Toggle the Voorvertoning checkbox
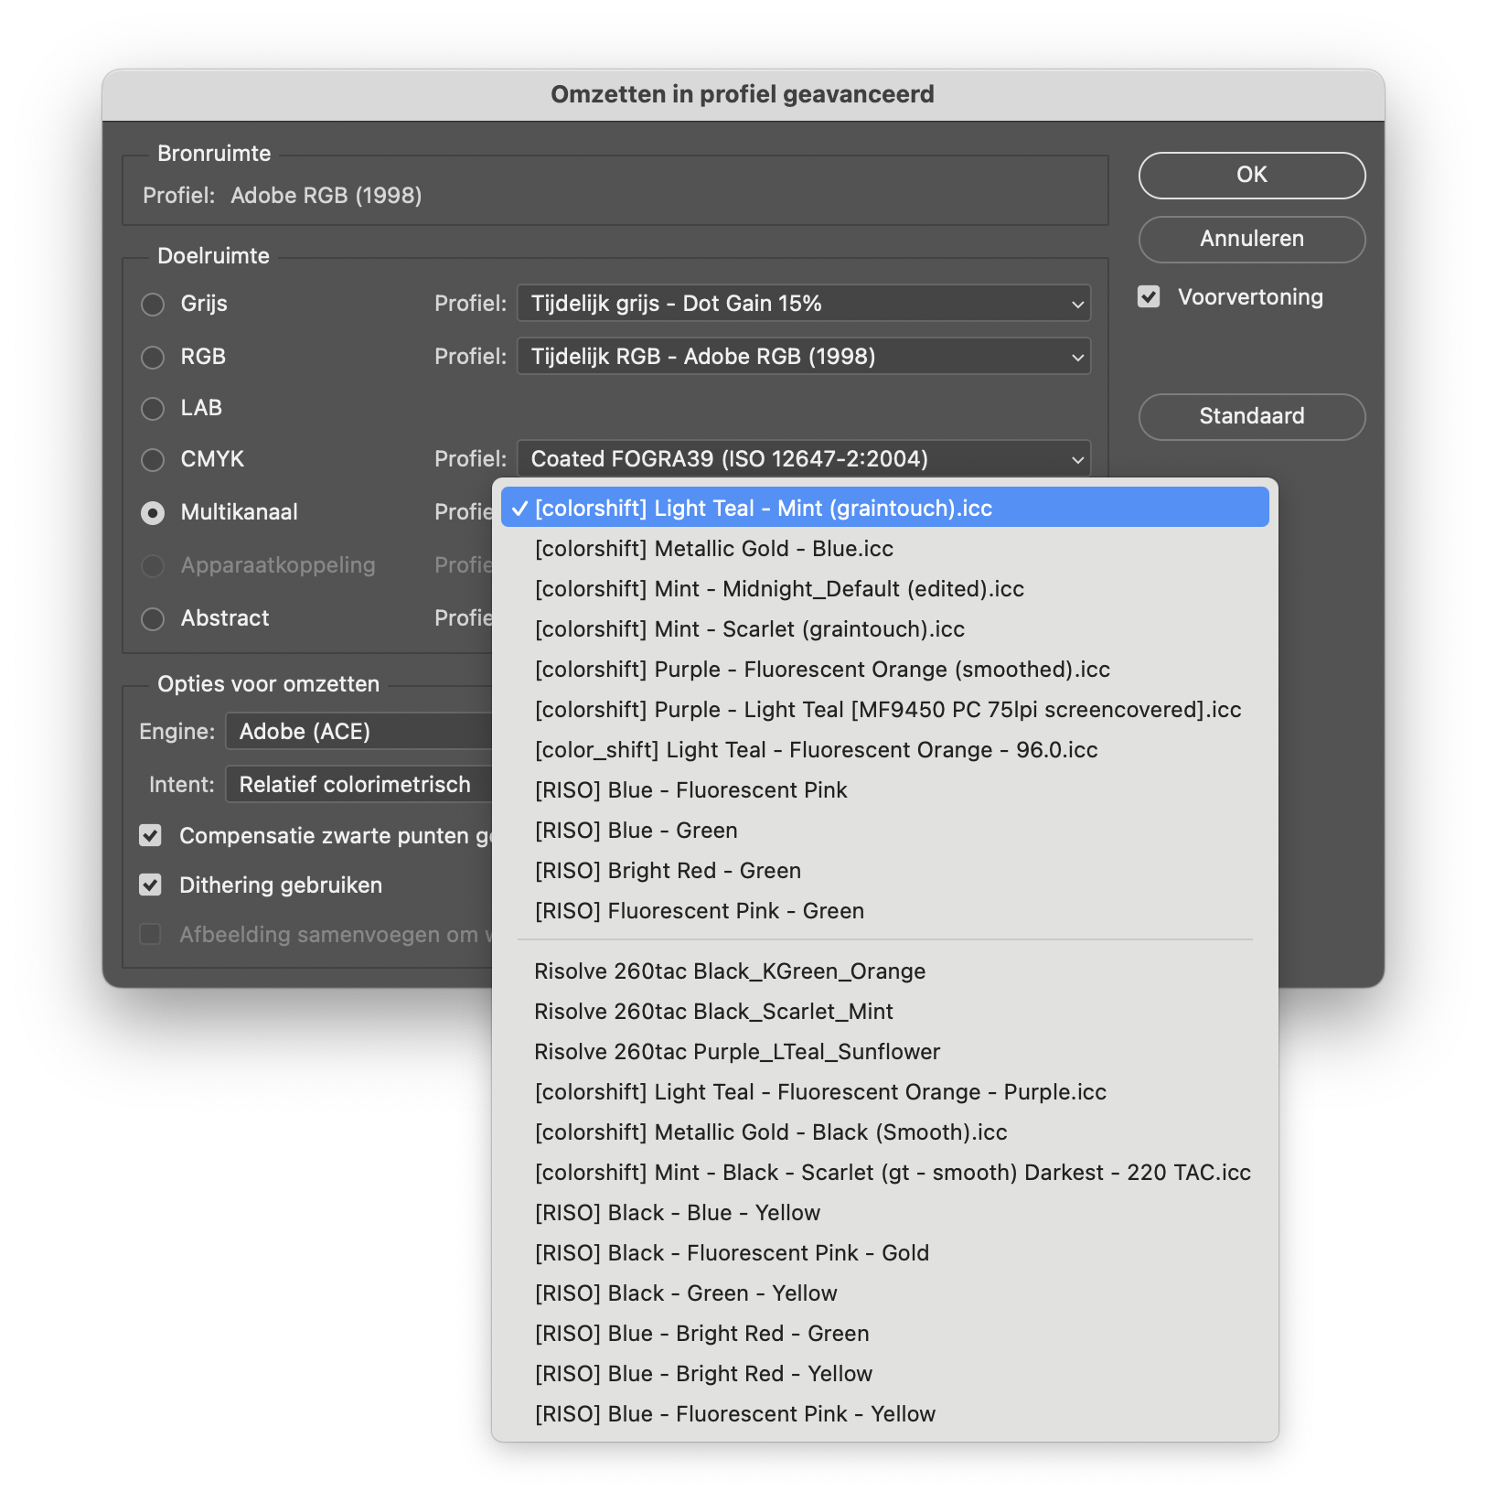Image resolution: width=1487 pixels, height=1491 pixels. click(1149, 297)
